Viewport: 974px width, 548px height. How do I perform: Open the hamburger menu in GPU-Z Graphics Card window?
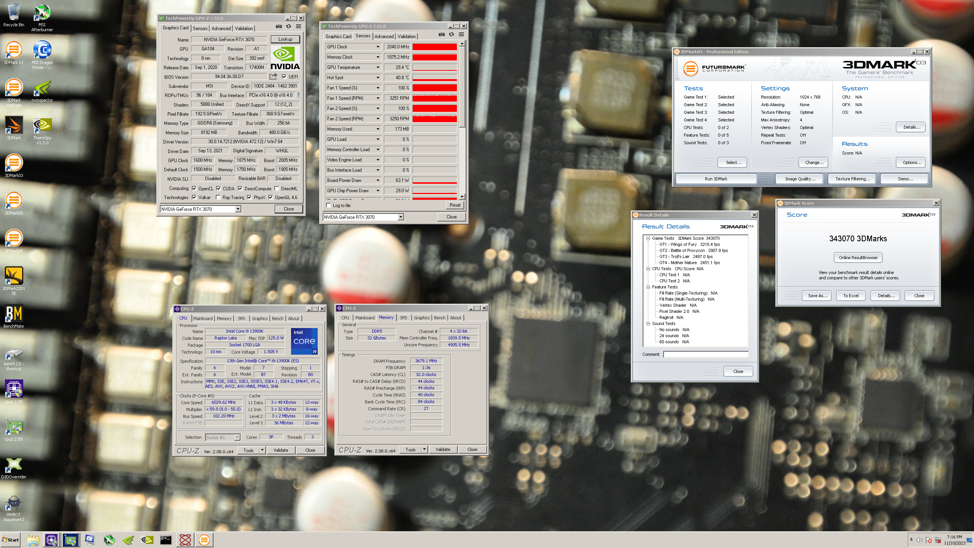click(299, 26)
